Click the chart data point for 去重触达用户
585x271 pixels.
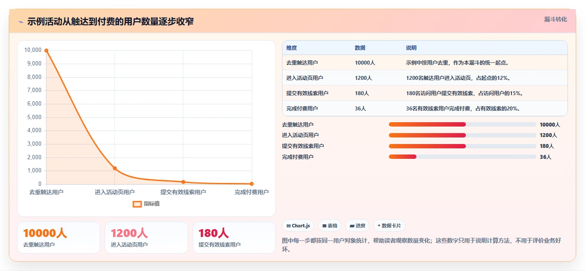click(46, 51)
